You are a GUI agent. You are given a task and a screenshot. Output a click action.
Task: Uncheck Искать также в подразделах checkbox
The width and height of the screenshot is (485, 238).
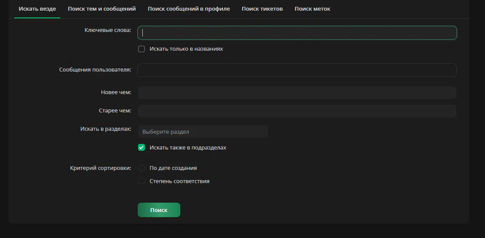141,147
